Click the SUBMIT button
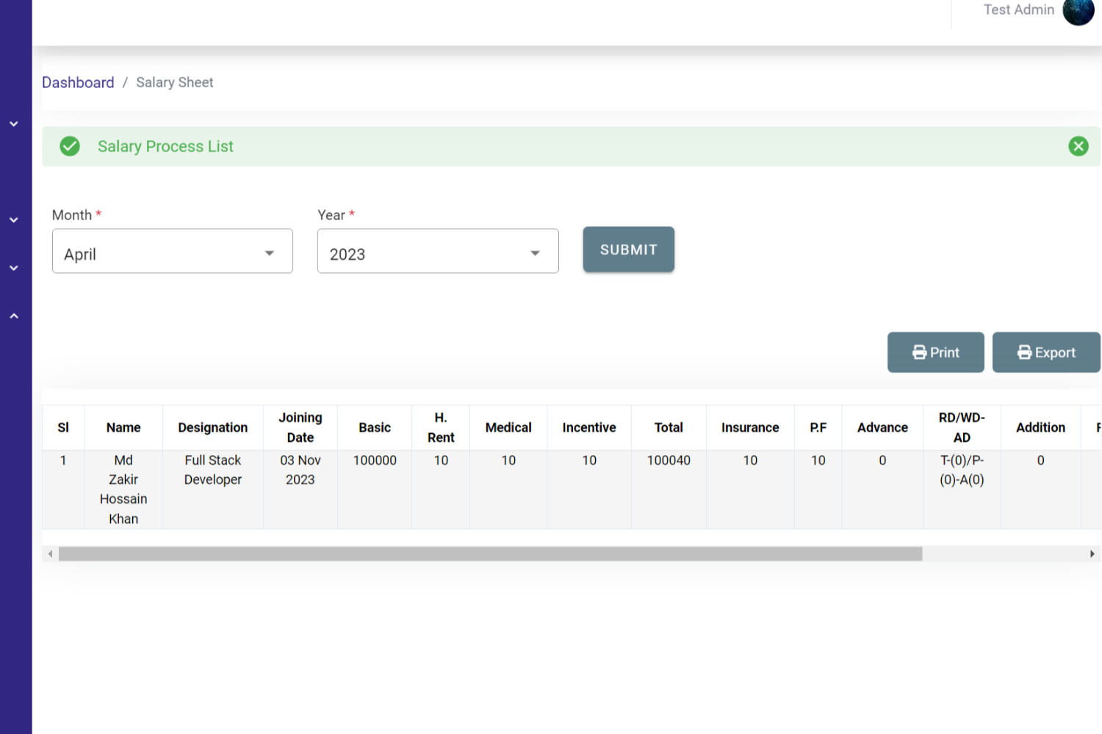This screenshot has height=734, width=1102. (629, 250)
